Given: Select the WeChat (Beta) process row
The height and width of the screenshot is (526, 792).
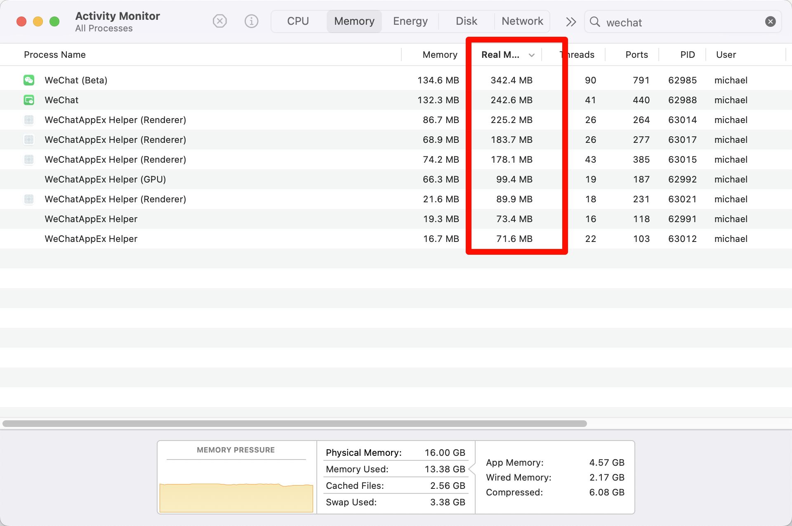Looking at the screenshot, I should 396,80.
